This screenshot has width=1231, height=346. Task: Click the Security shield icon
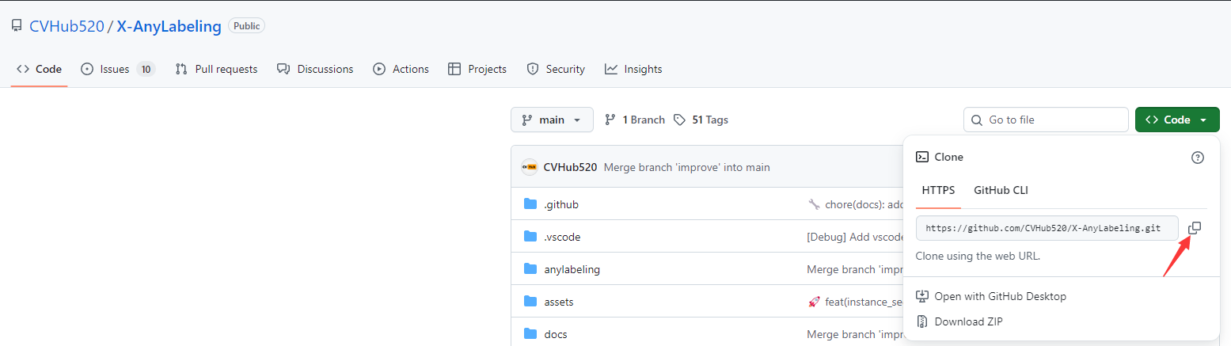[533, 69]
